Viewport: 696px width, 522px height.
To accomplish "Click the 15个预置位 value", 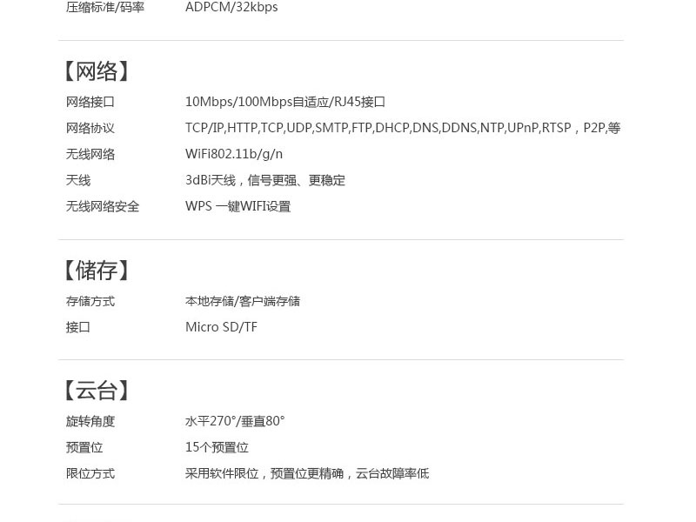I will pyautogui.click(x=217, y=447).
